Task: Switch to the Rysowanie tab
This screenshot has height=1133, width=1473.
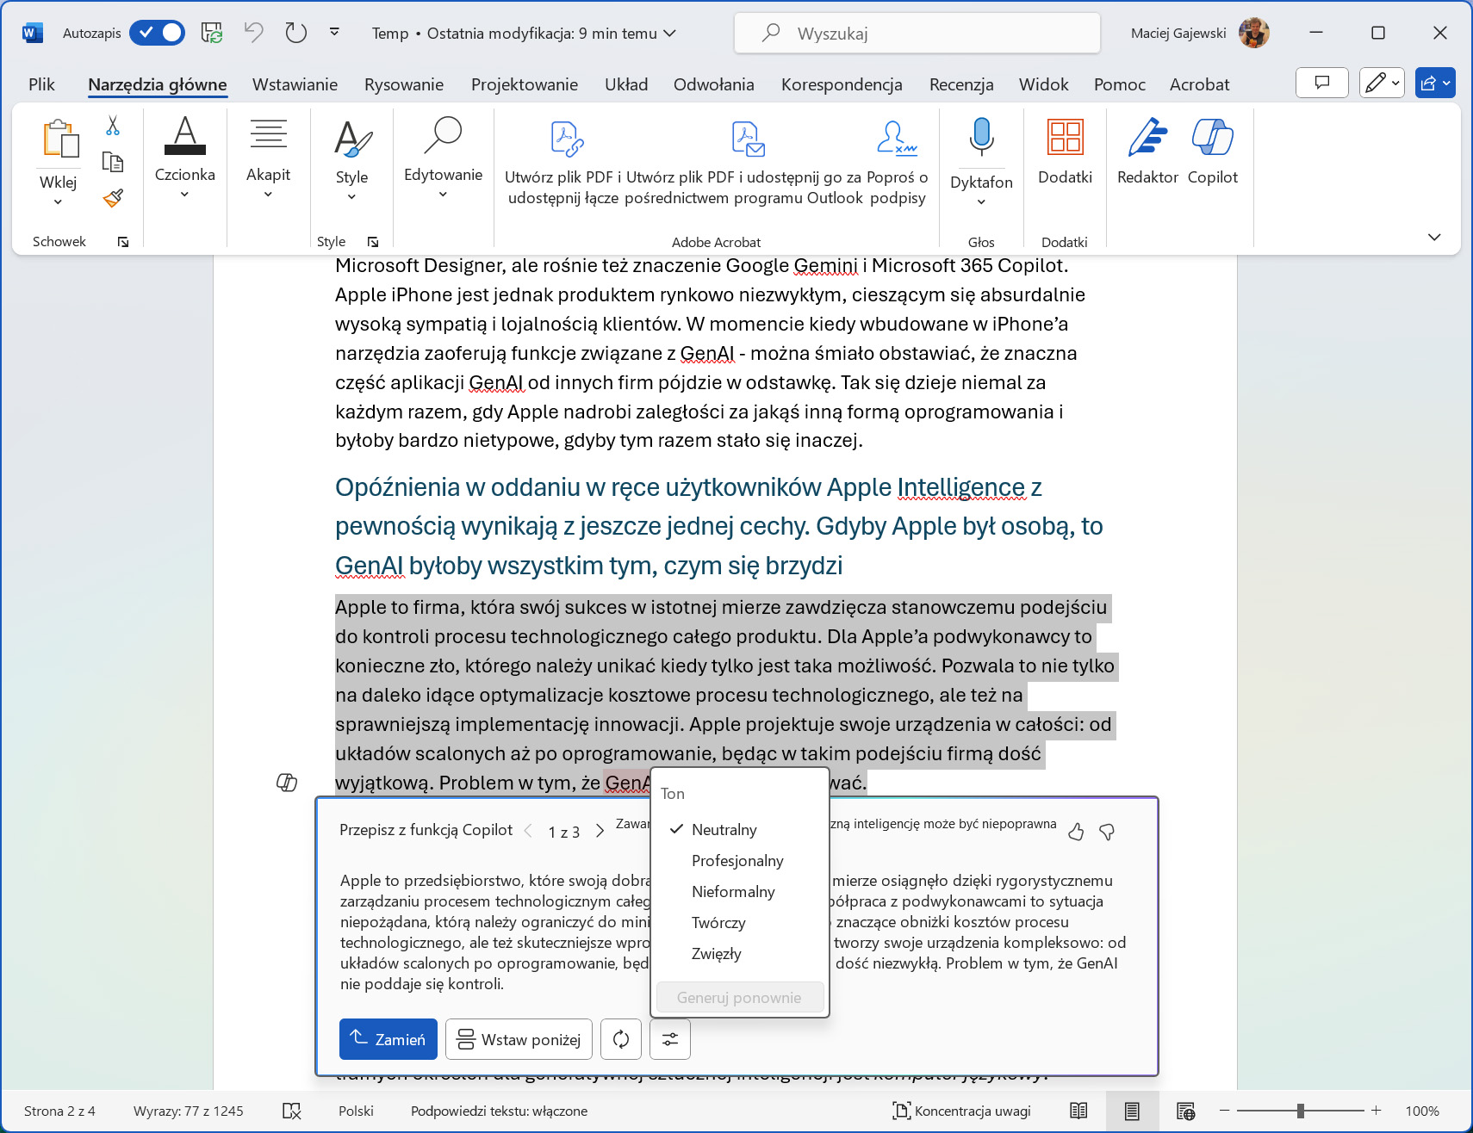Action: pos(404,84)
